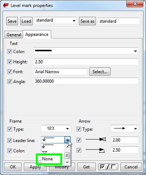Click the Arial Narrow font field
Screen dimensions: 146x175
[x=60, y=72]
